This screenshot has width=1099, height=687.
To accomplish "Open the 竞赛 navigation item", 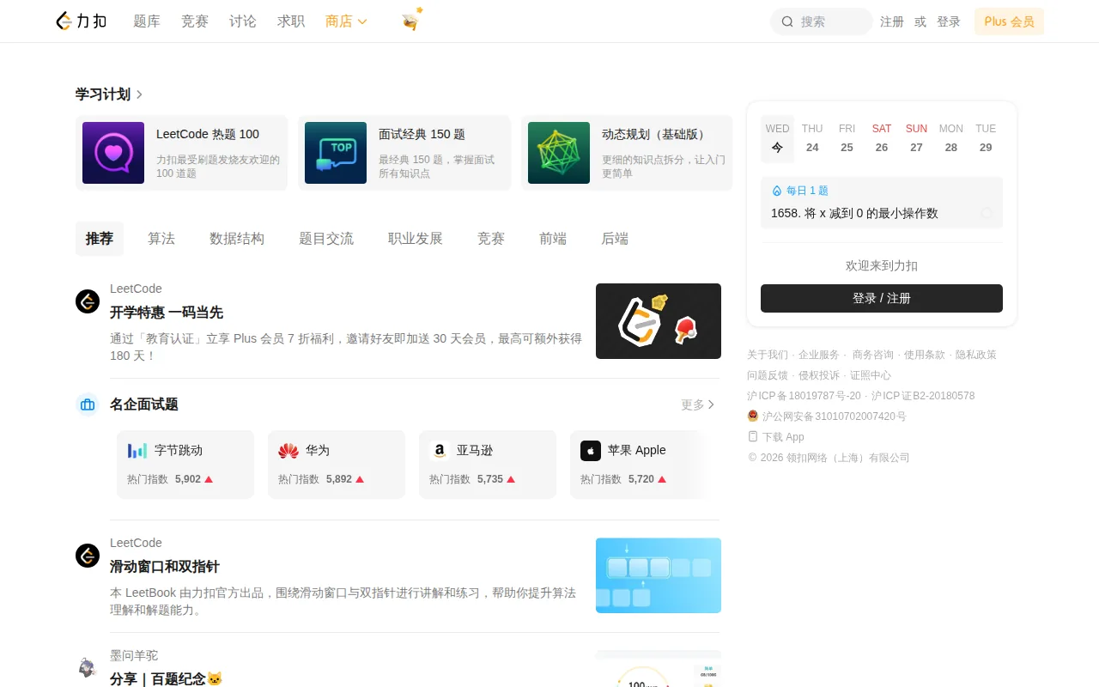I will click(x=195, y=21).
